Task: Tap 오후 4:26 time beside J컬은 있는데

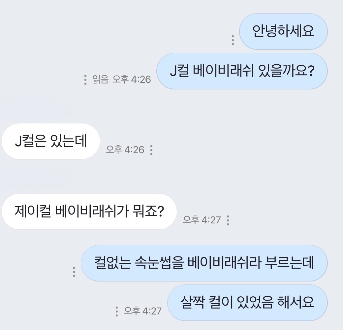Action: tap(125, 150)
